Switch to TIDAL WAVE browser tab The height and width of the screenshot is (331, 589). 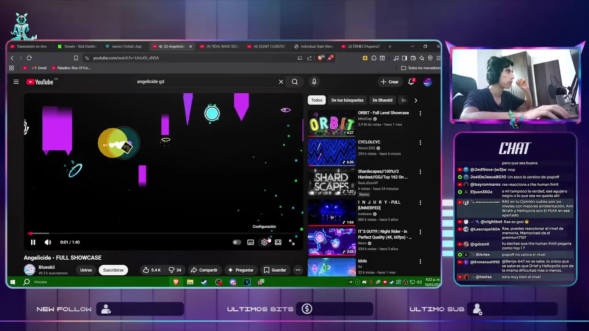(x=220, y=46)
